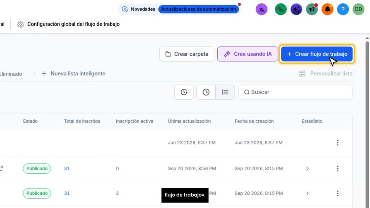Click Personalizar lista option
This screenshot has width=370, height=208.
(326, 74)
